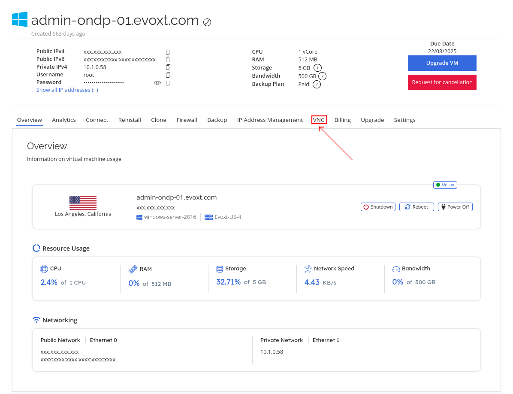Copy the Public IPv6 address
The width and height of the screenshot is (513, 394).
168,59
